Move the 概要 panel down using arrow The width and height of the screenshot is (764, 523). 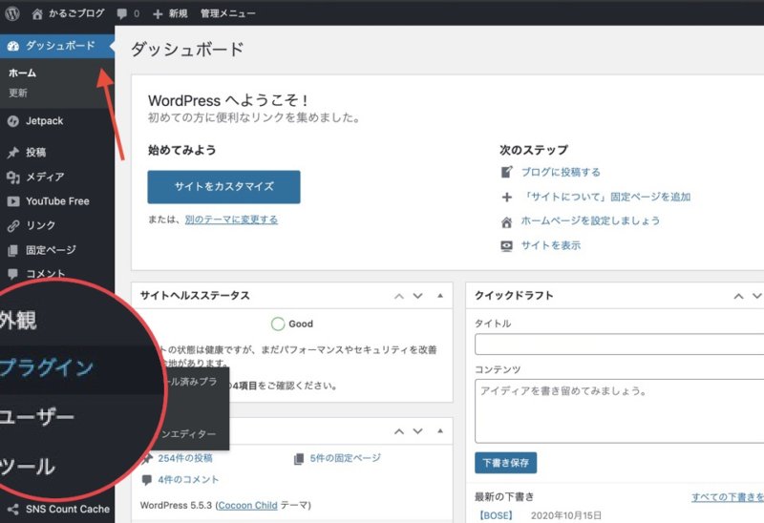[x=417, y=431]
